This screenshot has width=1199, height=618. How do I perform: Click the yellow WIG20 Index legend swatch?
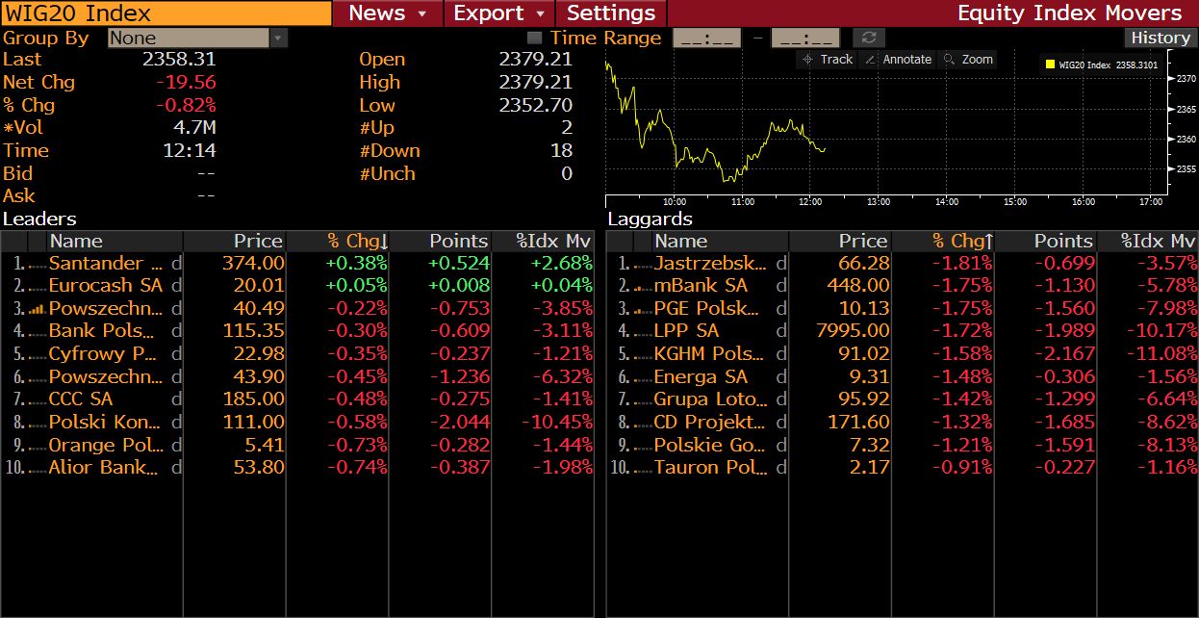click(1050, 65)
